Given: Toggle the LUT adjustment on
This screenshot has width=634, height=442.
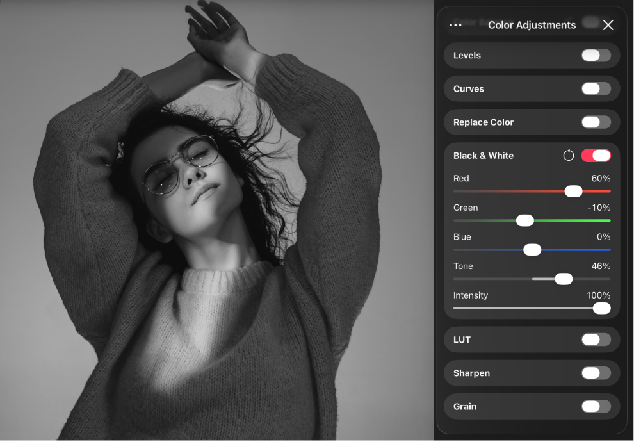Looking at the screenshot, I should coord(597,340).
